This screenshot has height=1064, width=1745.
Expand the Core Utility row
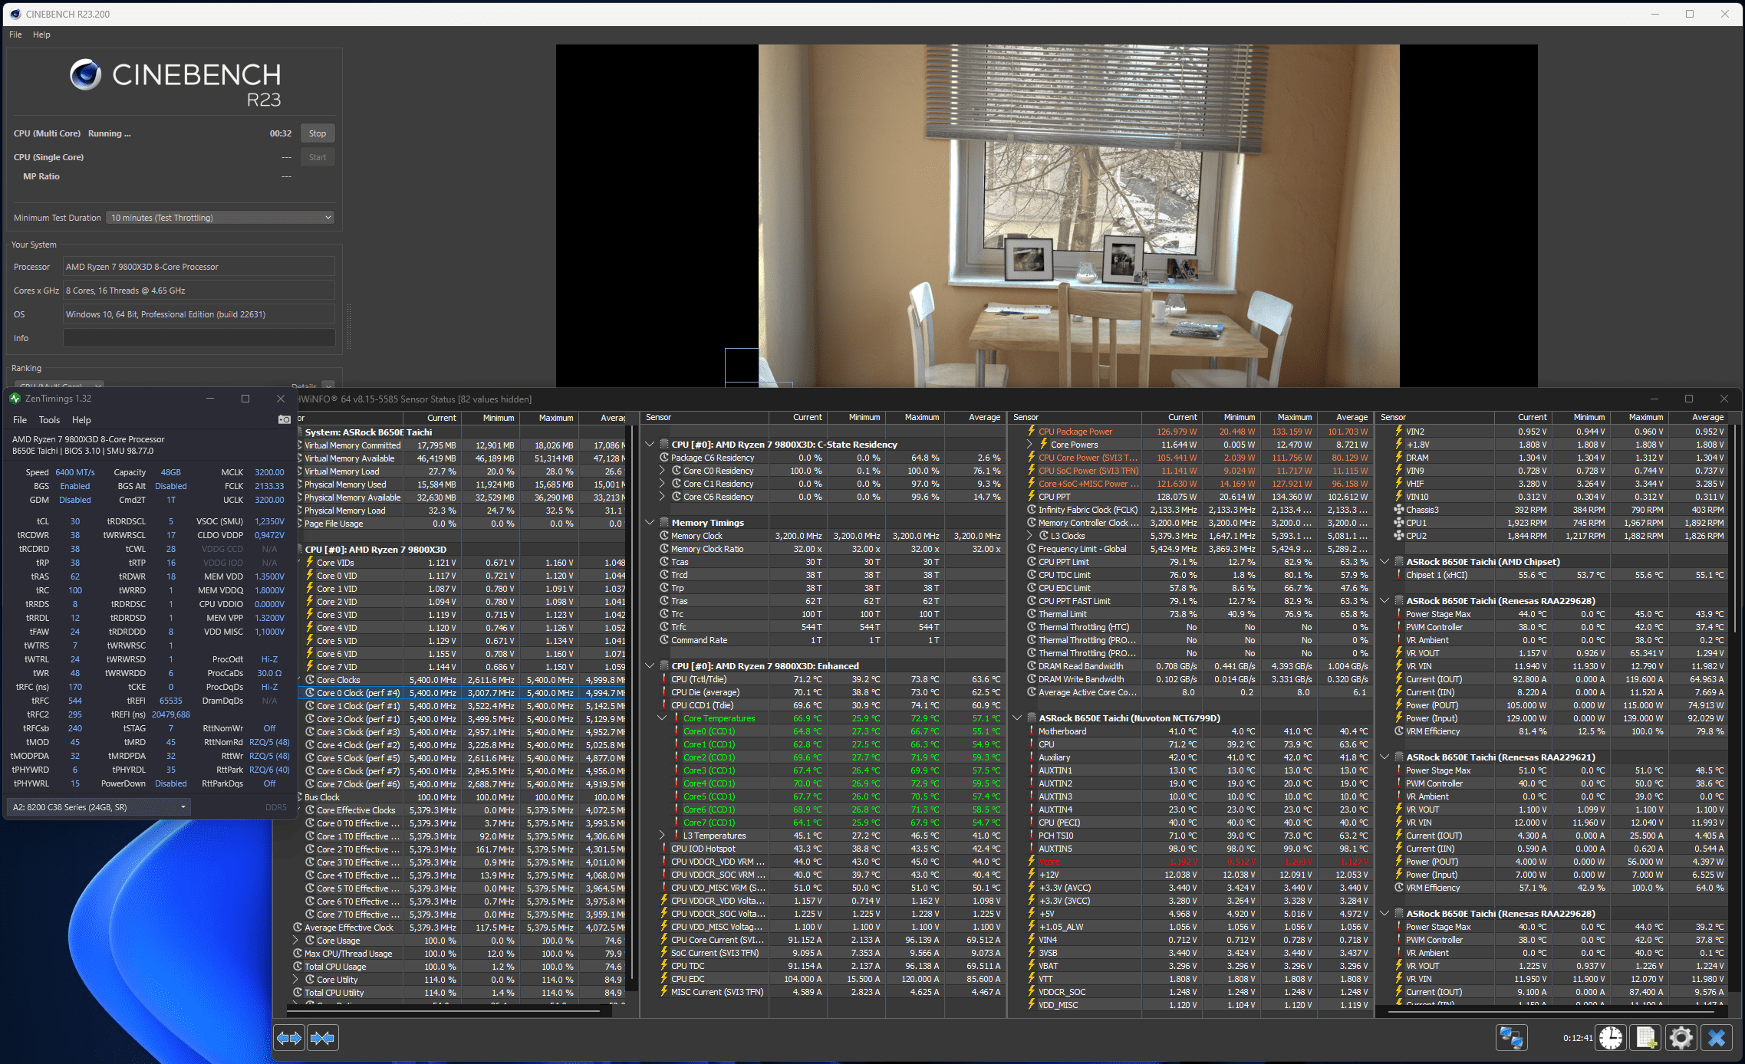(x=295, y=980)
